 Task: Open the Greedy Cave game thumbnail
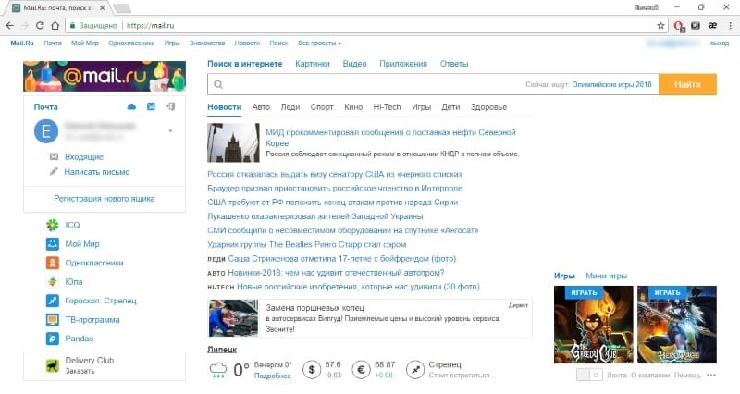[593, 324]
